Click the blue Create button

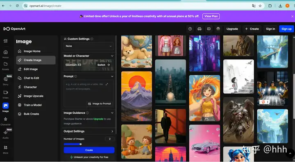click(89, 150)
